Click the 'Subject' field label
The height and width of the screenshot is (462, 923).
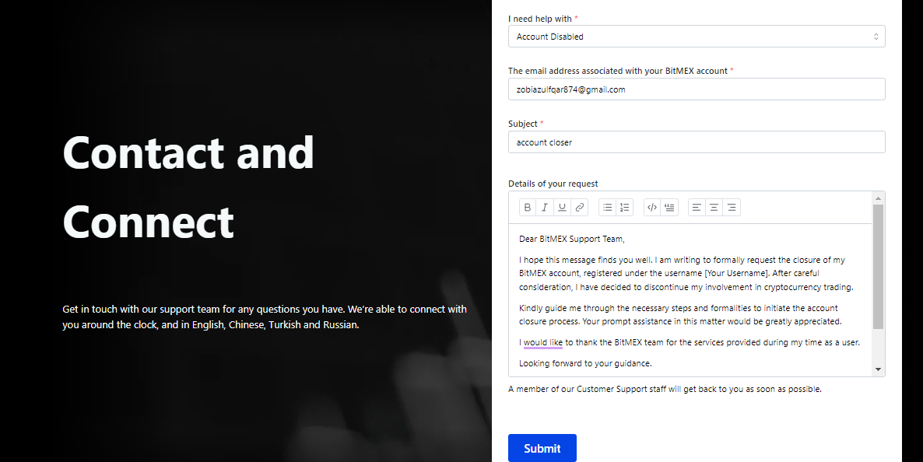(x=523, y=124)
